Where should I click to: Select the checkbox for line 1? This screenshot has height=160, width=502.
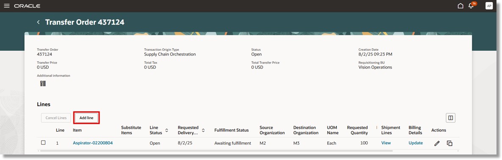[43, 143]
